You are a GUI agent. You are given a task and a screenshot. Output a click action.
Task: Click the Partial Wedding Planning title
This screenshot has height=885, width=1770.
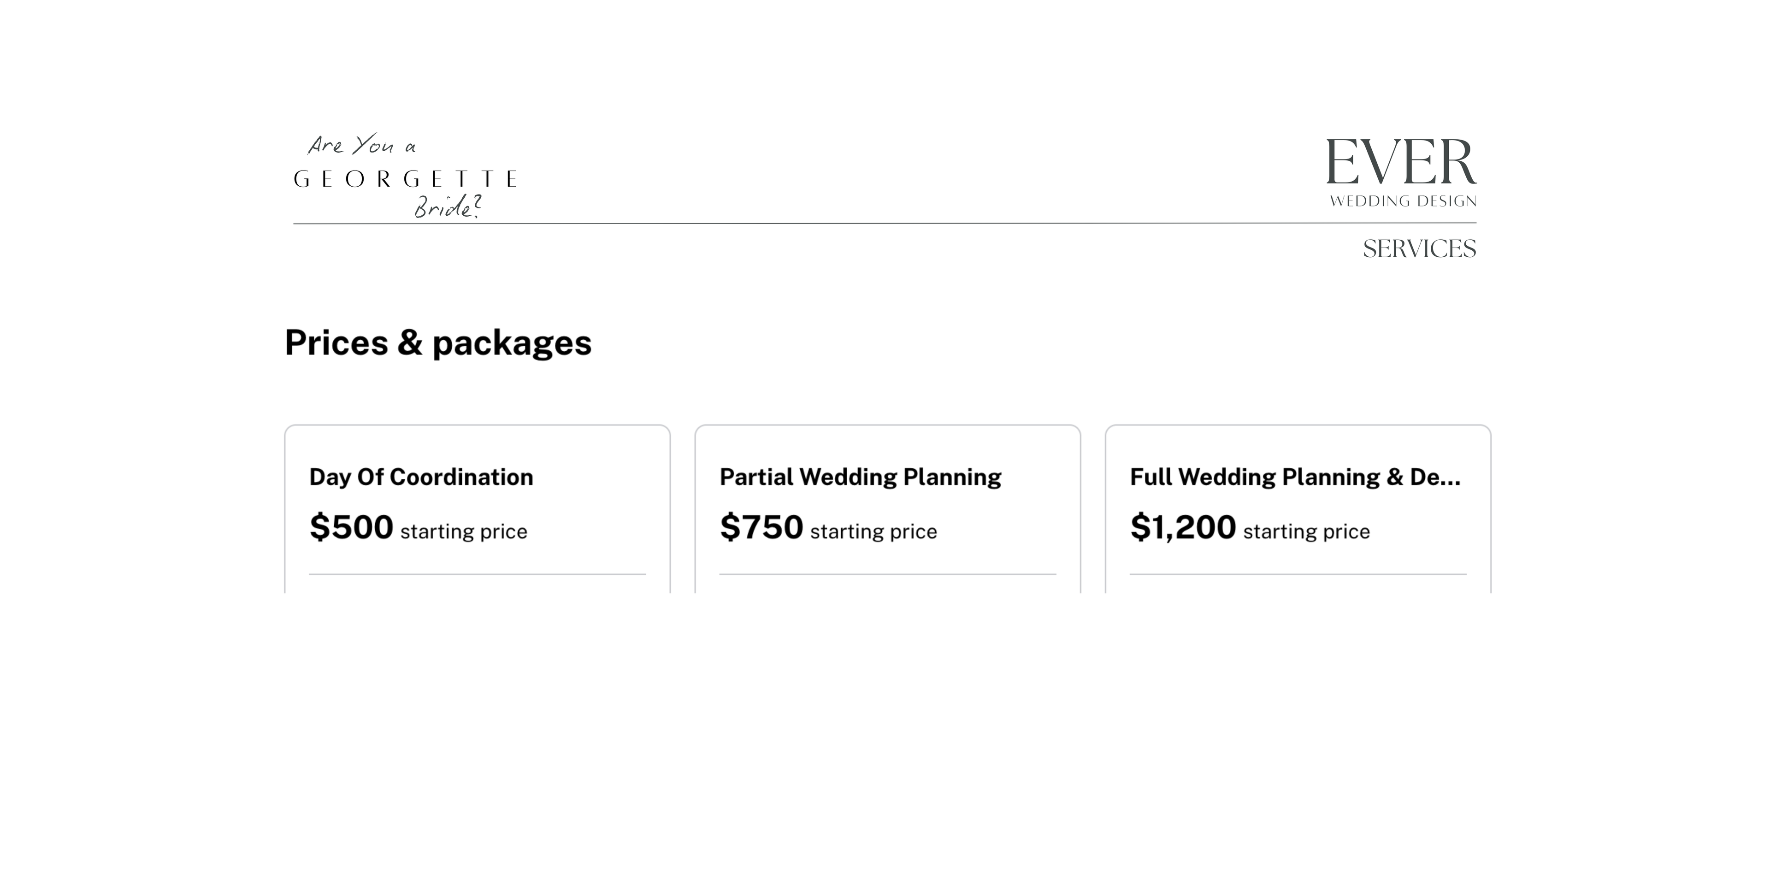pyautogui.click(x=860, y=477)
